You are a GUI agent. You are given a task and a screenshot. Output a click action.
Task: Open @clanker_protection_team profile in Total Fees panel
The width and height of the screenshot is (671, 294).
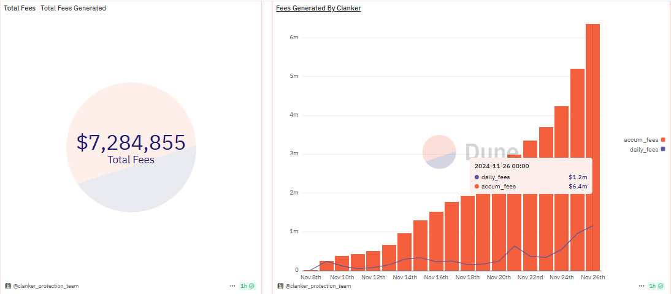point(45,286)
